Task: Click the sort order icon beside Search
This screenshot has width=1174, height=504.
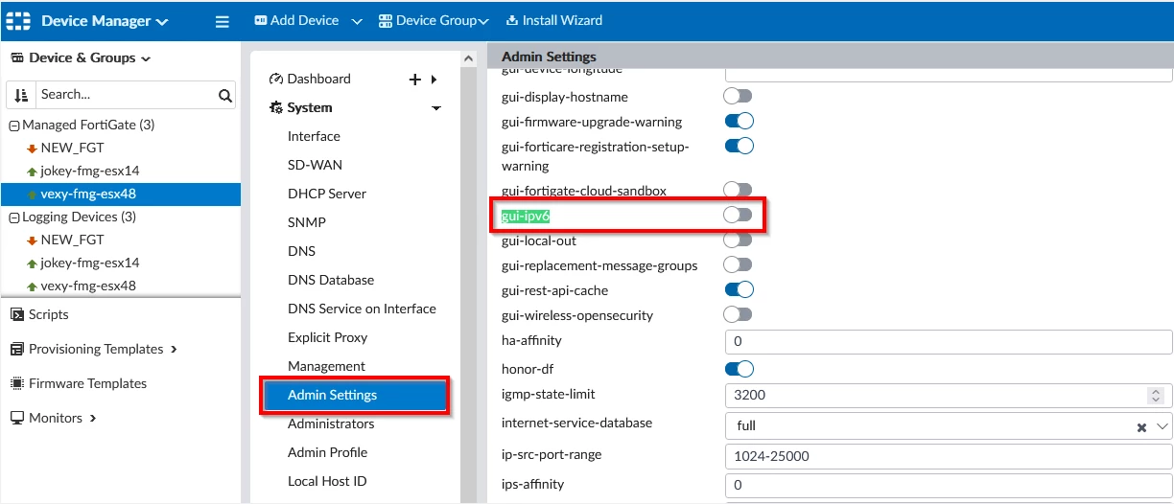Action: tap(22, 95)
